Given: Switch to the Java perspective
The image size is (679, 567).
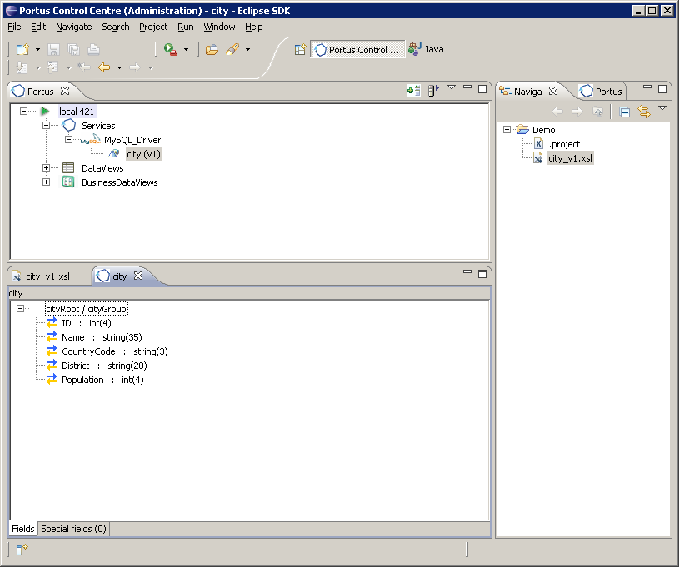Looking at the screenshot, I should pos(426,49).
